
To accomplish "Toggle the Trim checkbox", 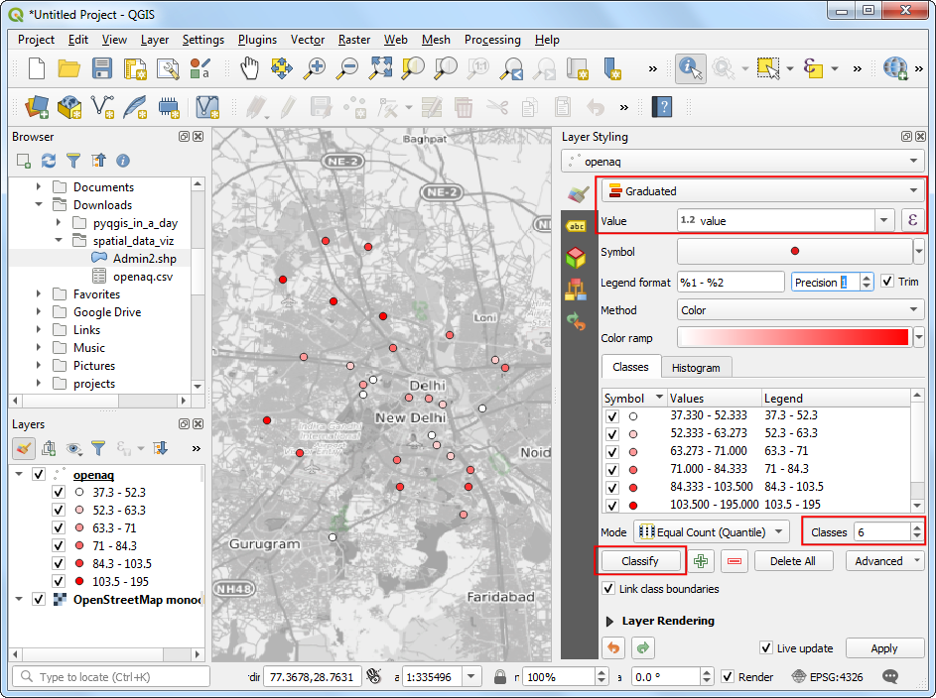I will [x=887, y=282].
